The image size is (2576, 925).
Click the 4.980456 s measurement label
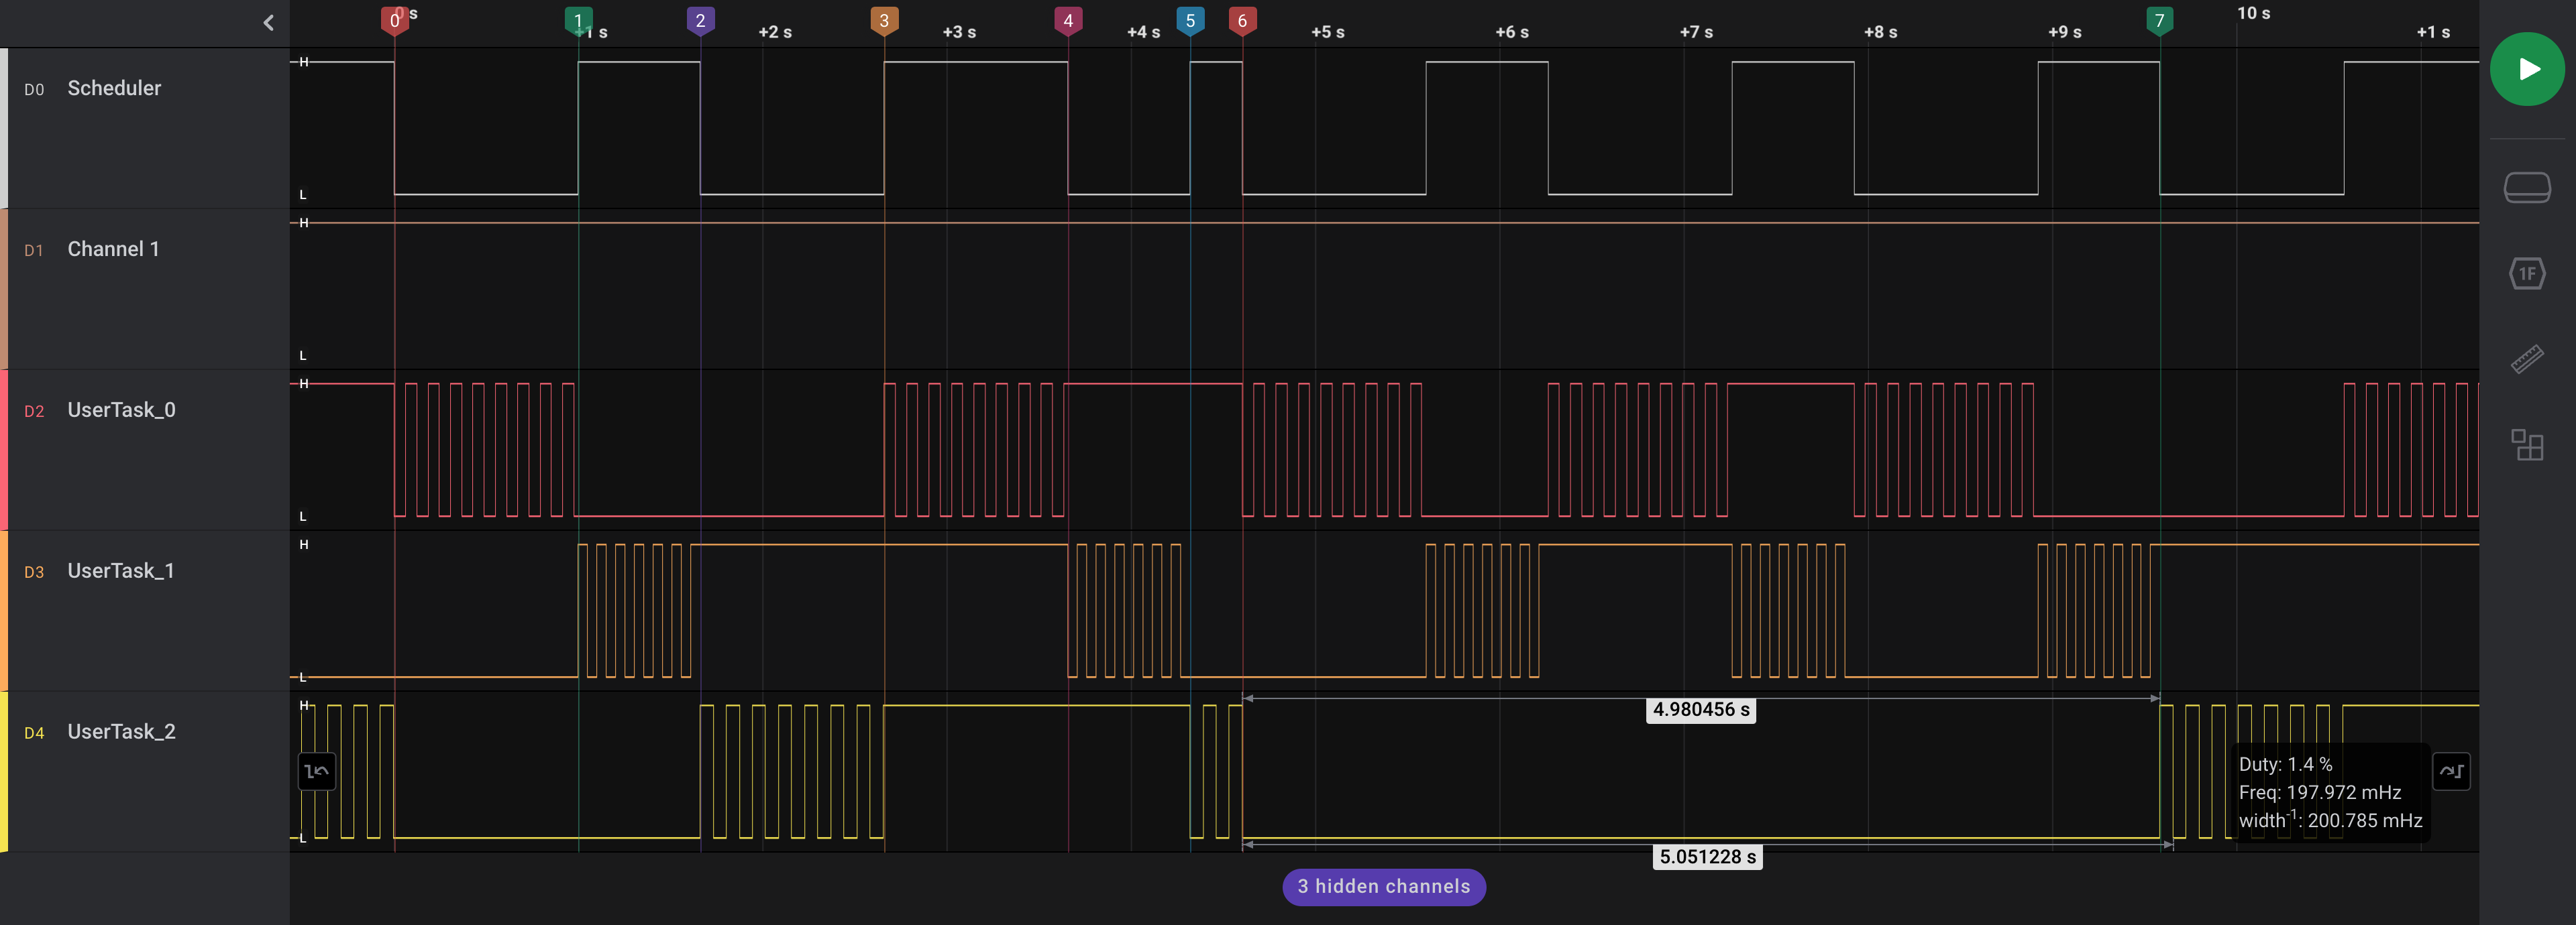click(1700, 709)
